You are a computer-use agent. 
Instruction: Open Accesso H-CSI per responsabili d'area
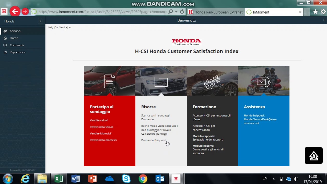[x=212, y=117]
